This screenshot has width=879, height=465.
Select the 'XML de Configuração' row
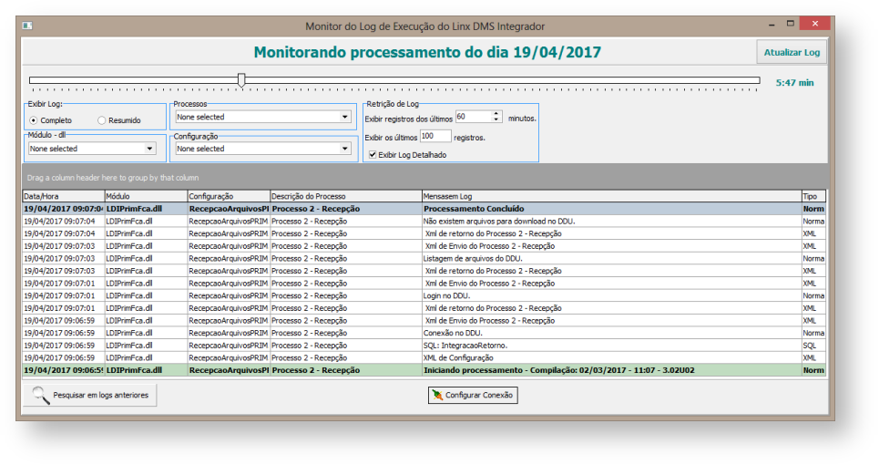click(x=424, y=357)
